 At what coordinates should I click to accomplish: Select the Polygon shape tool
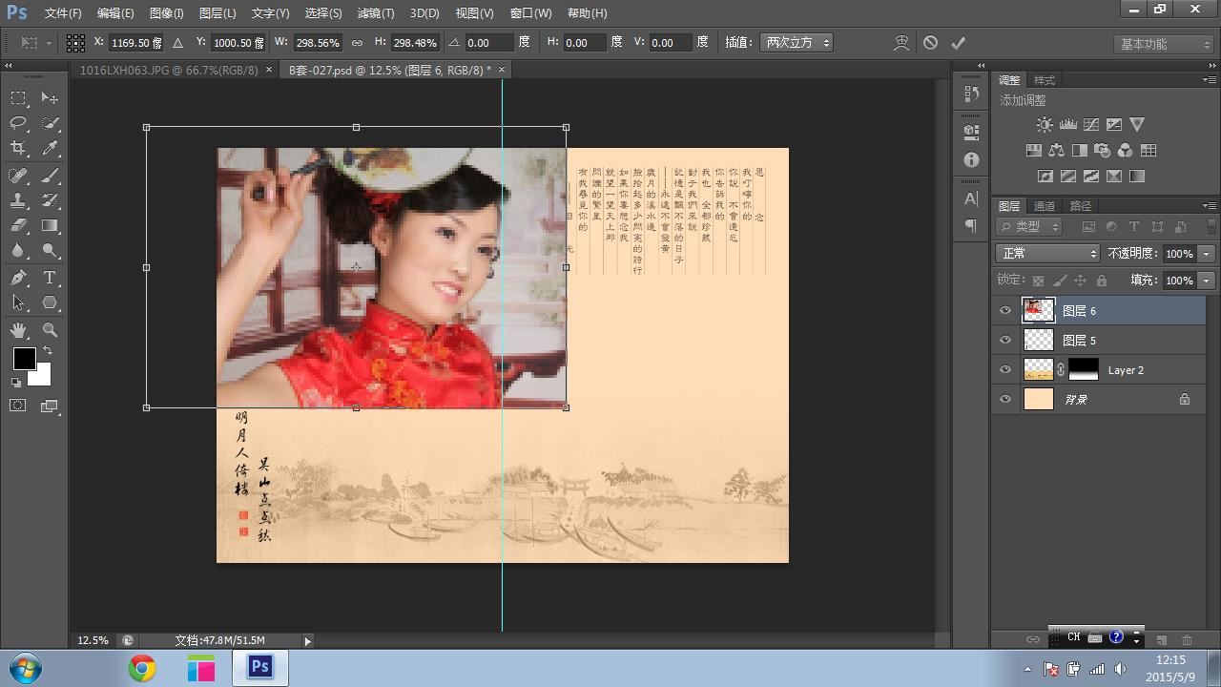(x=50, y=302)
